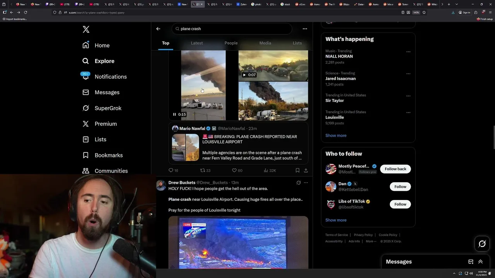Follow back Mostly Peaceful account

[395, 169]
